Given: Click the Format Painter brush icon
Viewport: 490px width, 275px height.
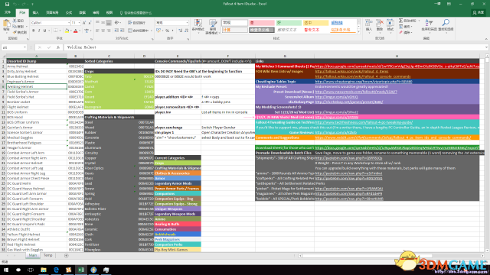Looking at the screenshot, I should point(15,32).
